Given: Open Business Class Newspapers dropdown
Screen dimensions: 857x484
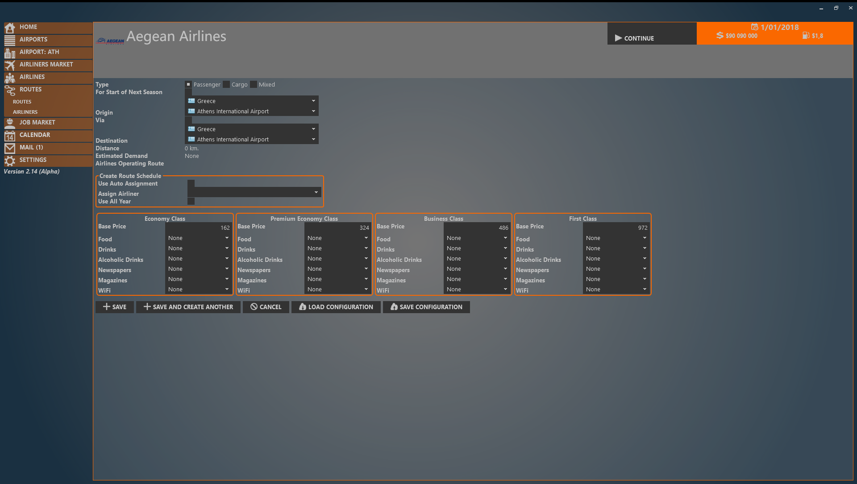Looking at the screenshot, I should [477, 269].
